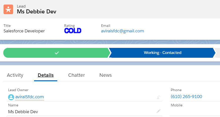The width and height of the screenshot is (220, 117).
Task: Select the Working - Contacted path stage
Action: [x=162, y=53]
